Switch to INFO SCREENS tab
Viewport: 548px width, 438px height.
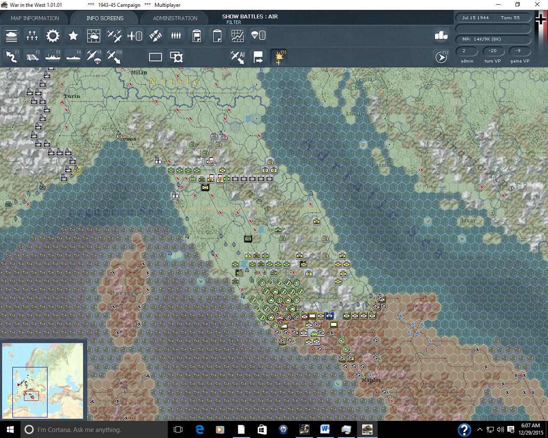[x=105, y=18]
